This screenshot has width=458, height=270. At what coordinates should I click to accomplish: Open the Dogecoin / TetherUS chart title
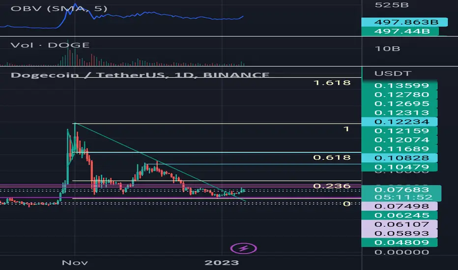[x=140, y=75]
